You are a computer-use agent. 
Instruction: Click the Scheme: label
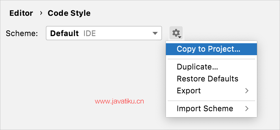coord(22,33)
